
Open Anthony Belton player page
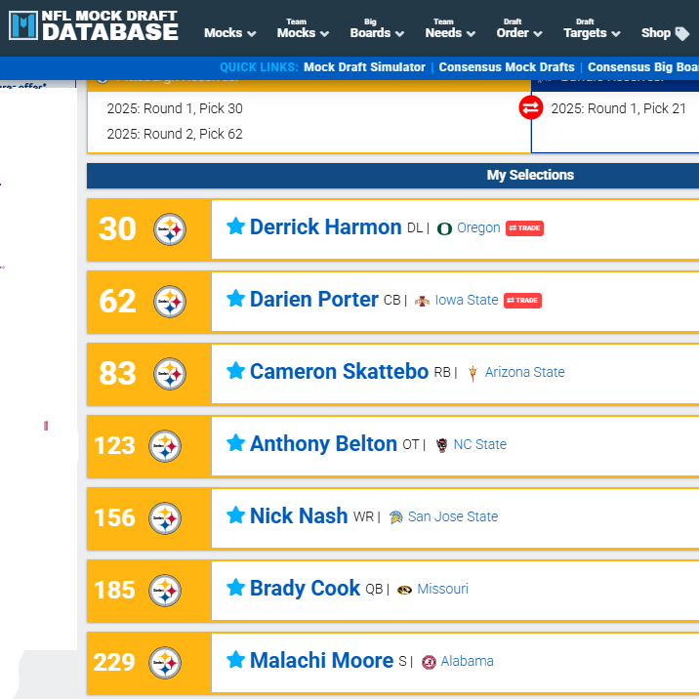pos(323,443)
